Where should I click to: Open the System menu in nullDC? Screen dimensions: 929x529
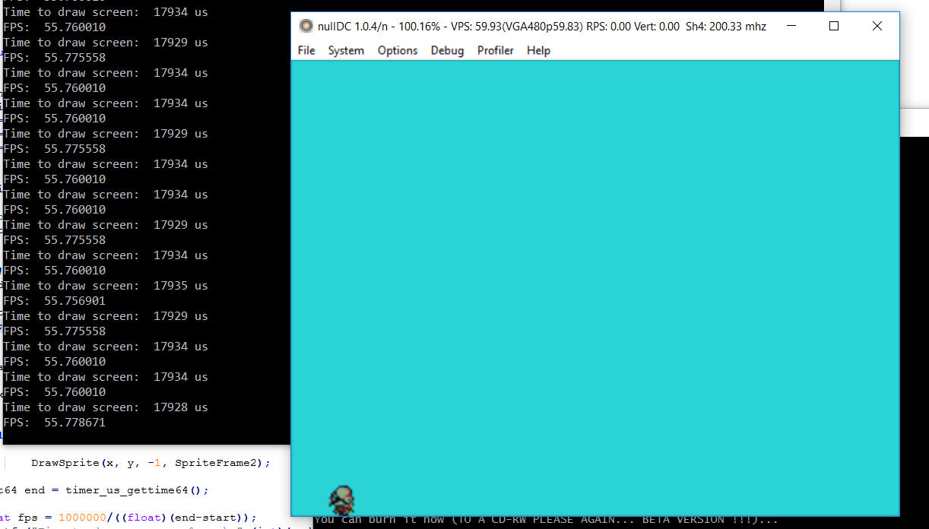[x=346, y=50]
